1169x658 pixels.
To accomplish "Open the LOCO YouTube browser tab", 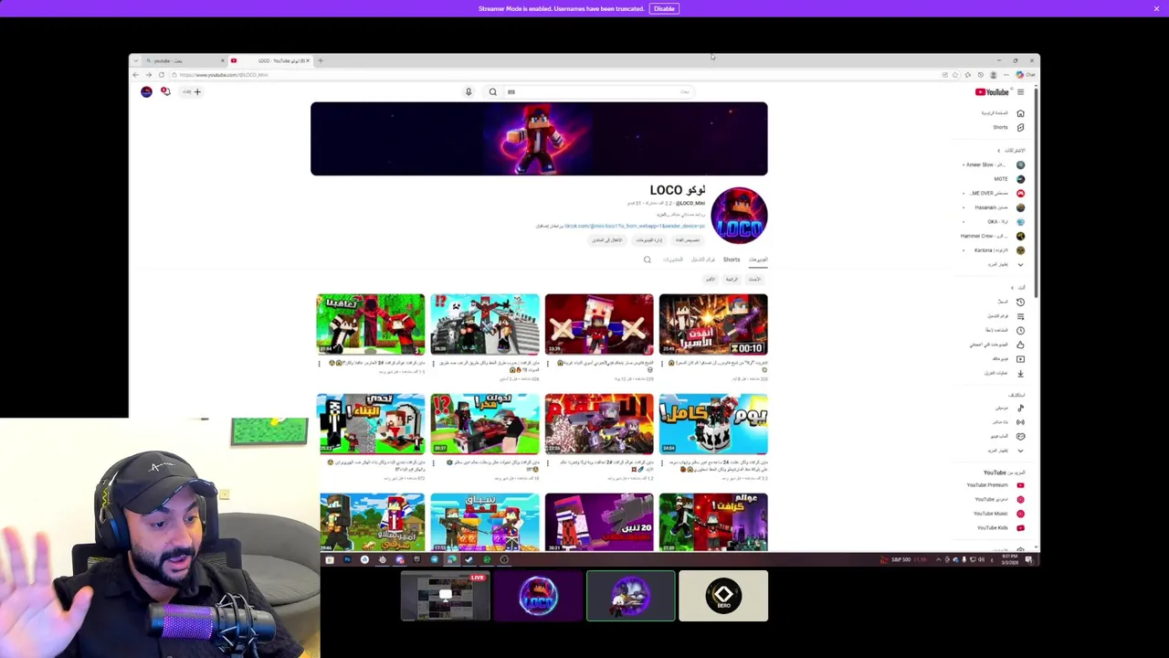I will point(270,60).
